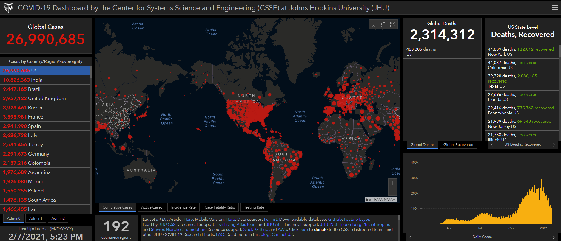The image size is (561, 241).
Task: Switch to Incidence Rate map tab
Action: tap(183, 207)
